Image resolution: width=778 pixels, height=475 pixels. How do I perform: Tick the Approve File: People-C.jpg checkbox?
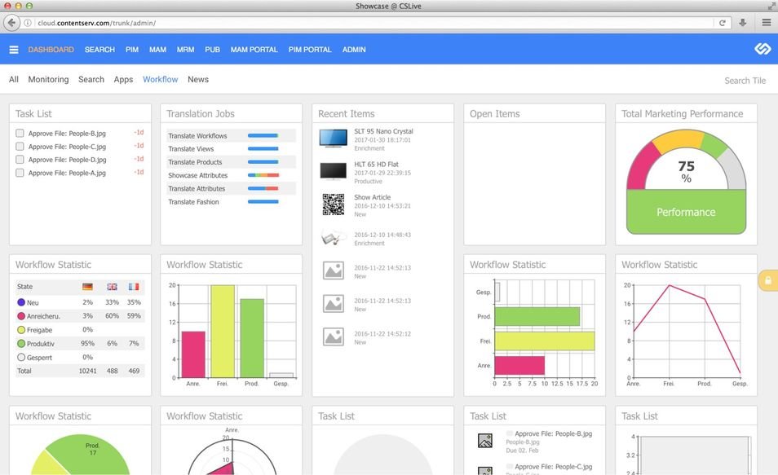pos(20,147)
